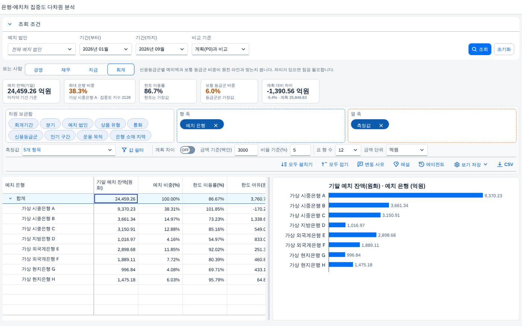Click the 금액 기준(백만) input field
The image size is (522, 326).
(x=246, y=150)
